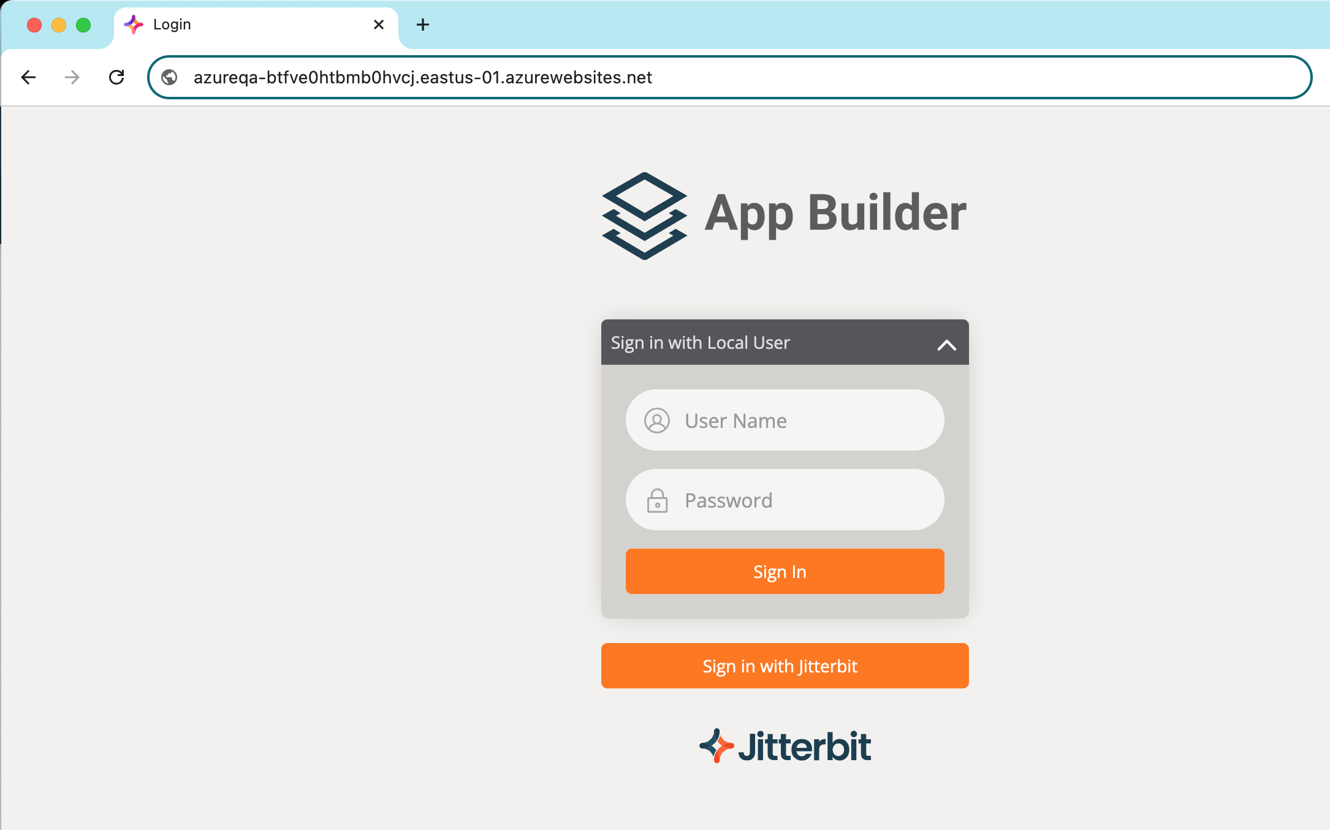Click the Jitterbit logo at the bottom
Viewport: 1330px width, 830px height.
click(785, 746)
